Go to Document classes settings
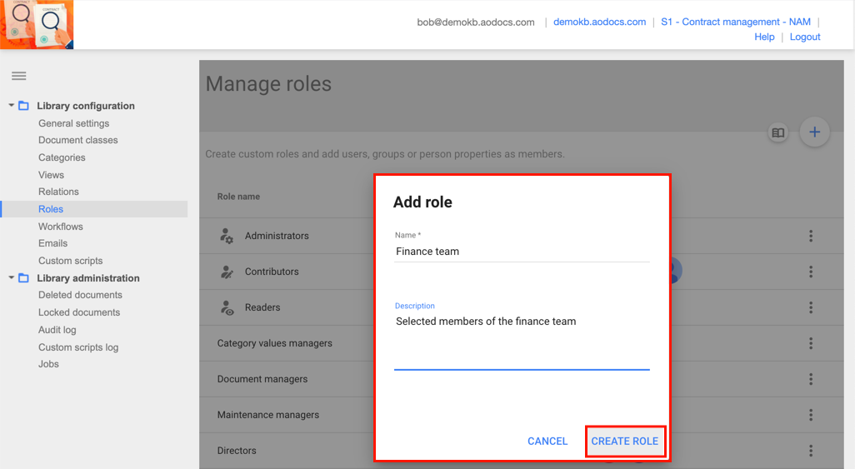The height and width of the screenshot is (469, 855). (x=78, y=140)
